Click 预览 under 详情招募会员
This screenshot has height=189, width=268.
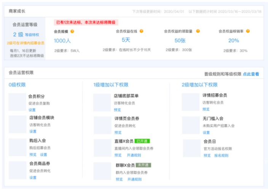[x=206, y=109]
